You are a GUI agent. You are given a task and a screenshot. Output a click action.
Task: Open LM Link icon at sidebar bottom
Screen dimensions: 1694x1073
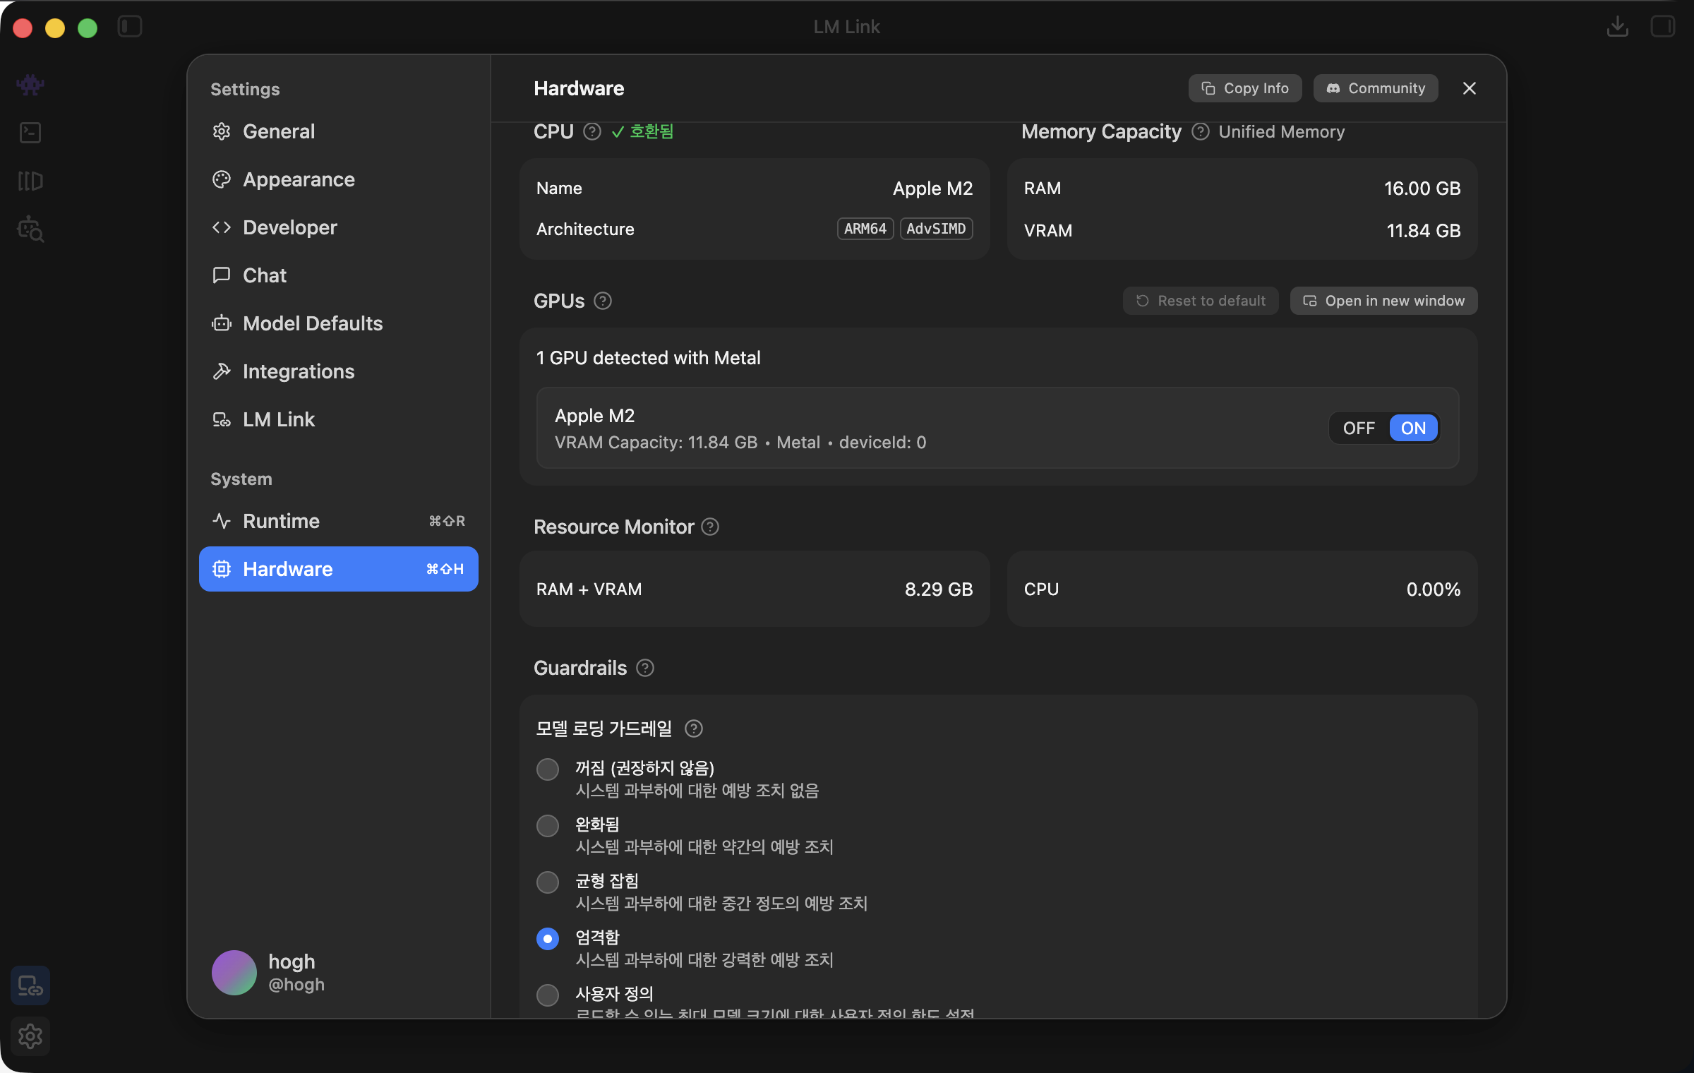tap(30, 985)
